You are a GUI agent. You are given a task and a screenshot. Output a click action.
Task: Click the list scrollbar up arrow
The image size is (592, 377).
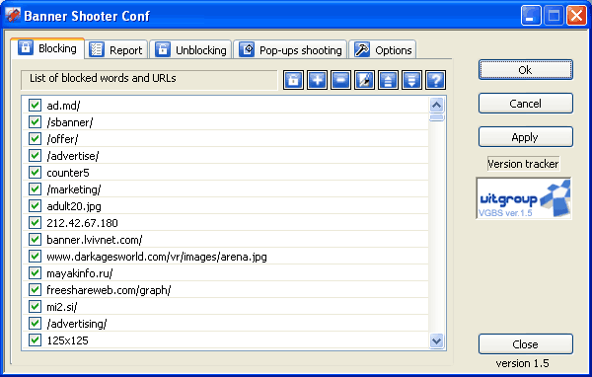(436, 105)
